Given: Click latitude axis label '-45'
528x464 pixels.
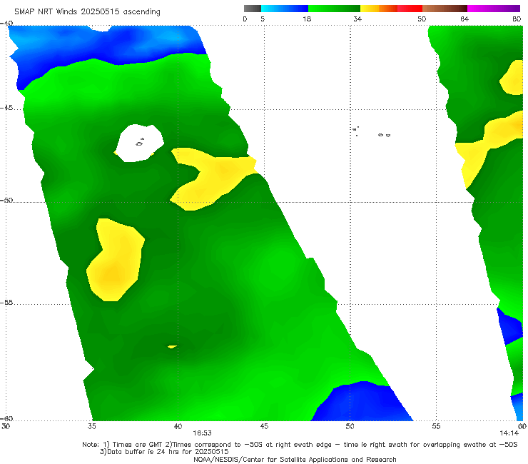Looking at the screenshot, I should 6,108.
